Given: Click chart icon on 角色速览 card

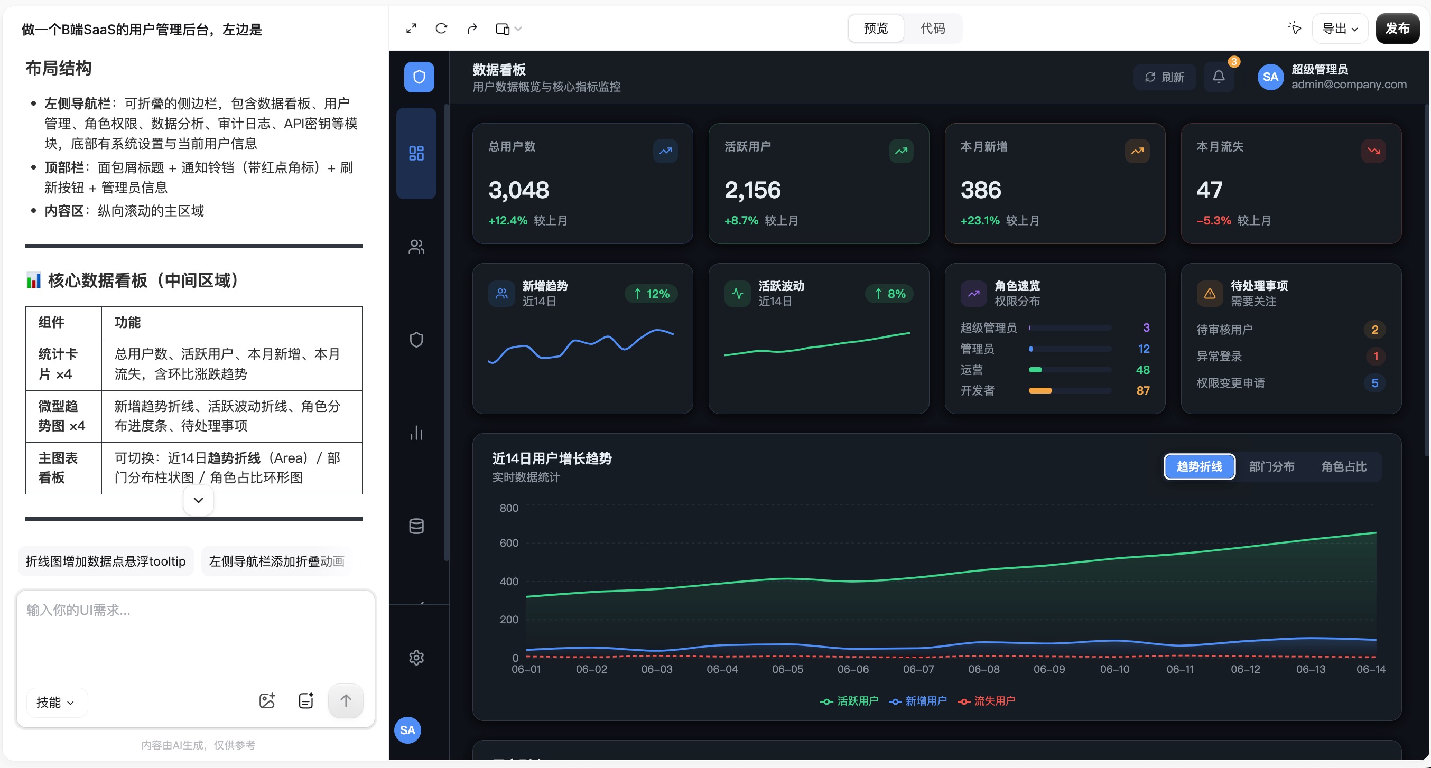Looking at the screenshot, I should pos(974,293).
